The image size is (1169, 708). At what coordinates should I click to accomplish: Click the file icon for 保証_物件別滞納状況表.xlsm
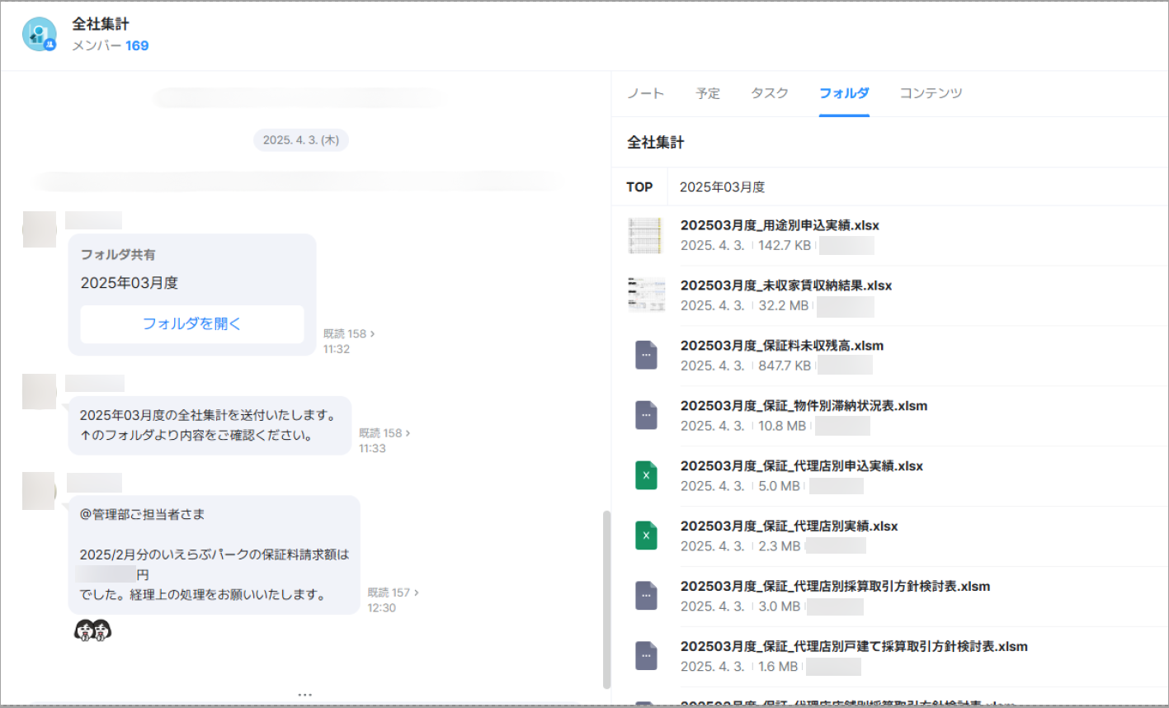coord(646,415)
